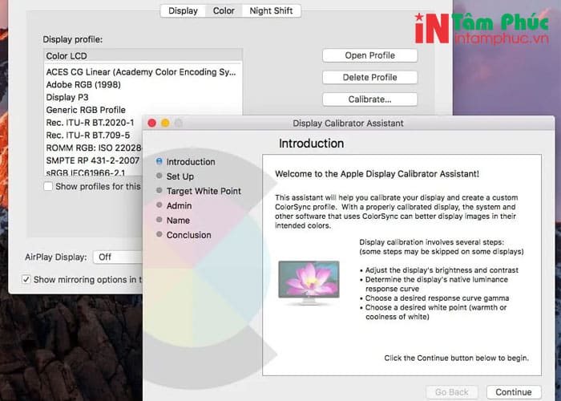Click the Introduction step in the sidebar
Screen dimensions: 561x401
(191, 162)
